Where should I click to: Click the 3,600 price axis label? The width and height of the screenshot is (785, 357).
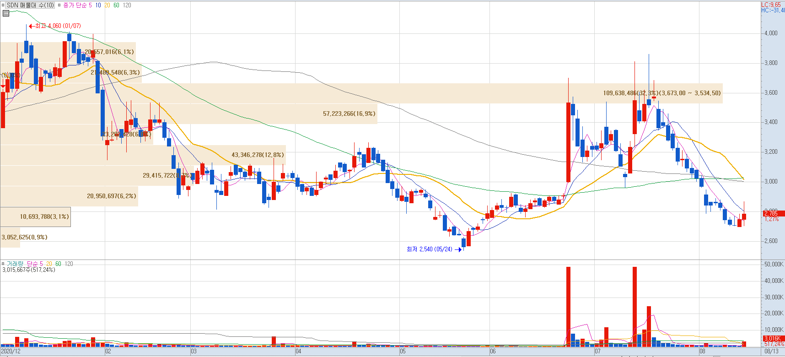(771, 93)
